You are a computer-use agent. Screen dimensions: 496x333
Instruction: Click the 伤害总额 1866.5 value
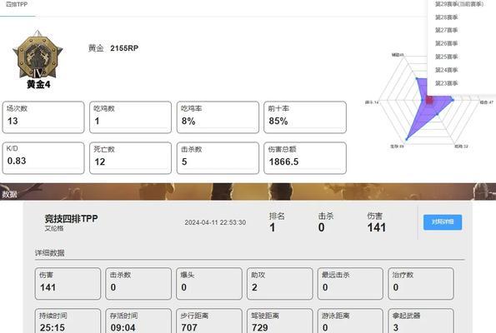[283, 162]
